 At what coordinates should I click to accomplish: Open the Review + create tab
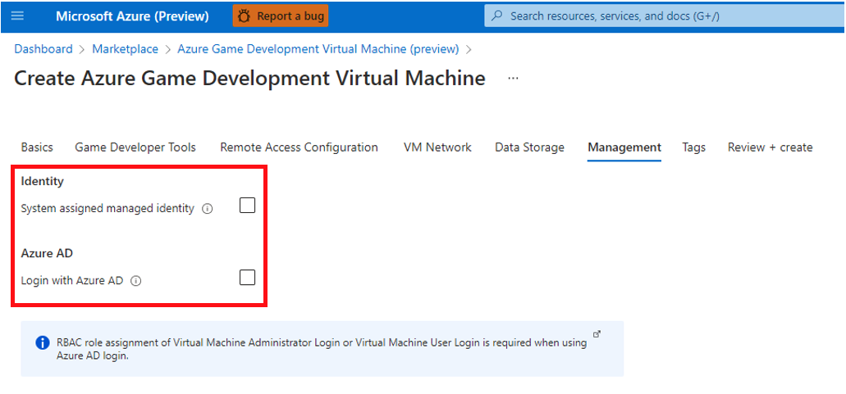(x=770, y=147)
